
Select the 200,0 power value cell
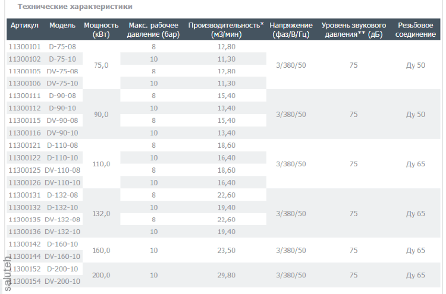coord(101,275)
